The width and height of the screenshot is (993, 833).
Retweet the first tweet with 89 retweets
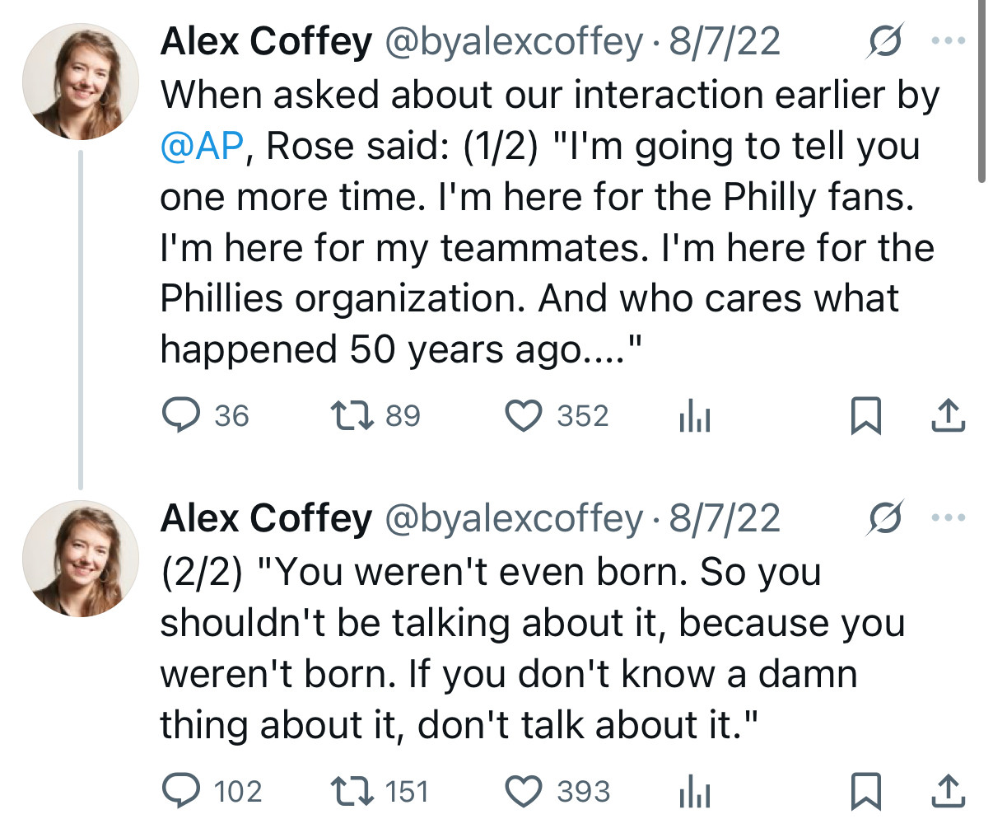(x=353, y=415)
